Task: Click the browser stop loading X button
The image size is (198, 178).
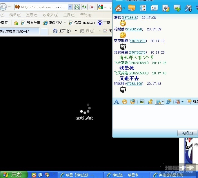Action: 92,7
